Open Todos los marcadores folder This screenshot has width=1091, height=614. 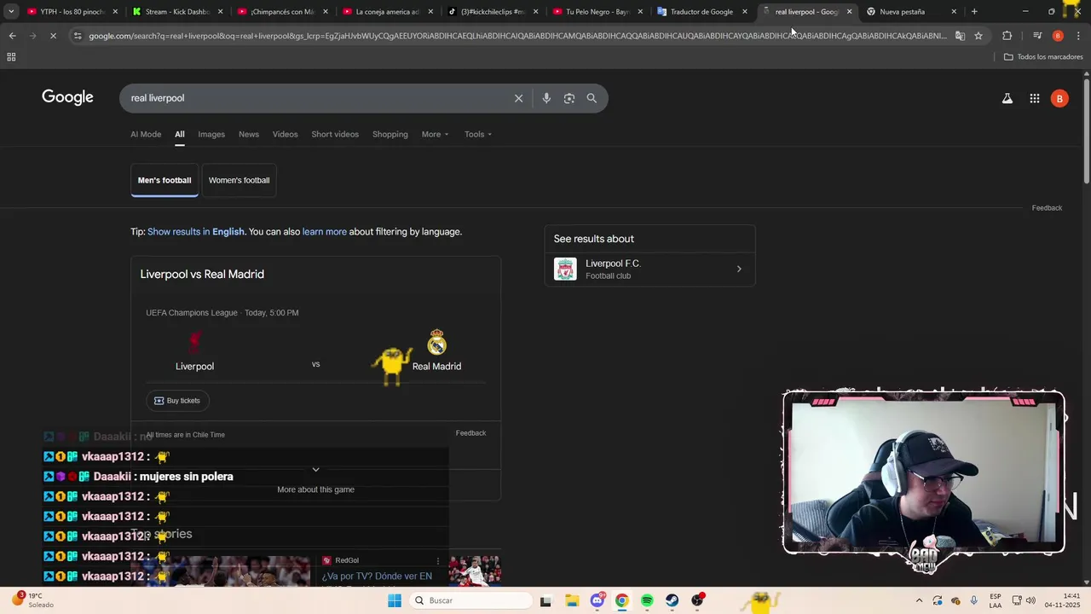(x=1043, y=57)
